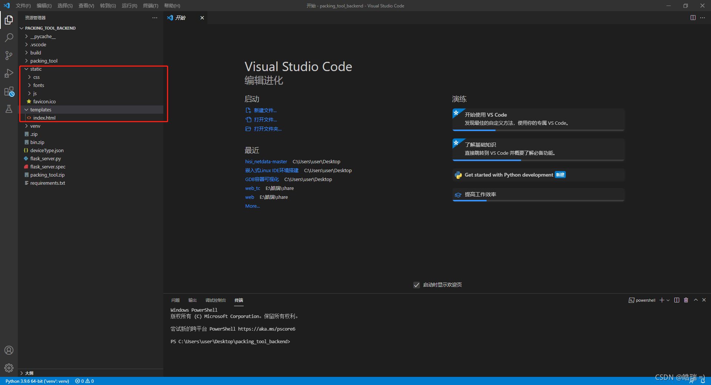Open the 终端(T) menu
The image size is (711, 385).
[x=151, y=6]
